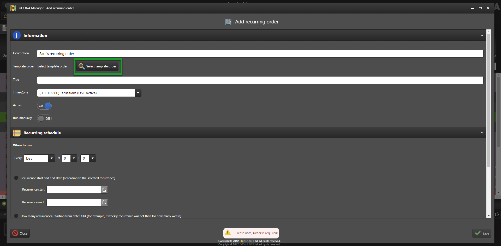Viewport: 501px width, 246px height.
Task: Click the blue Information section icon
Action: click(x=17, y=35)
